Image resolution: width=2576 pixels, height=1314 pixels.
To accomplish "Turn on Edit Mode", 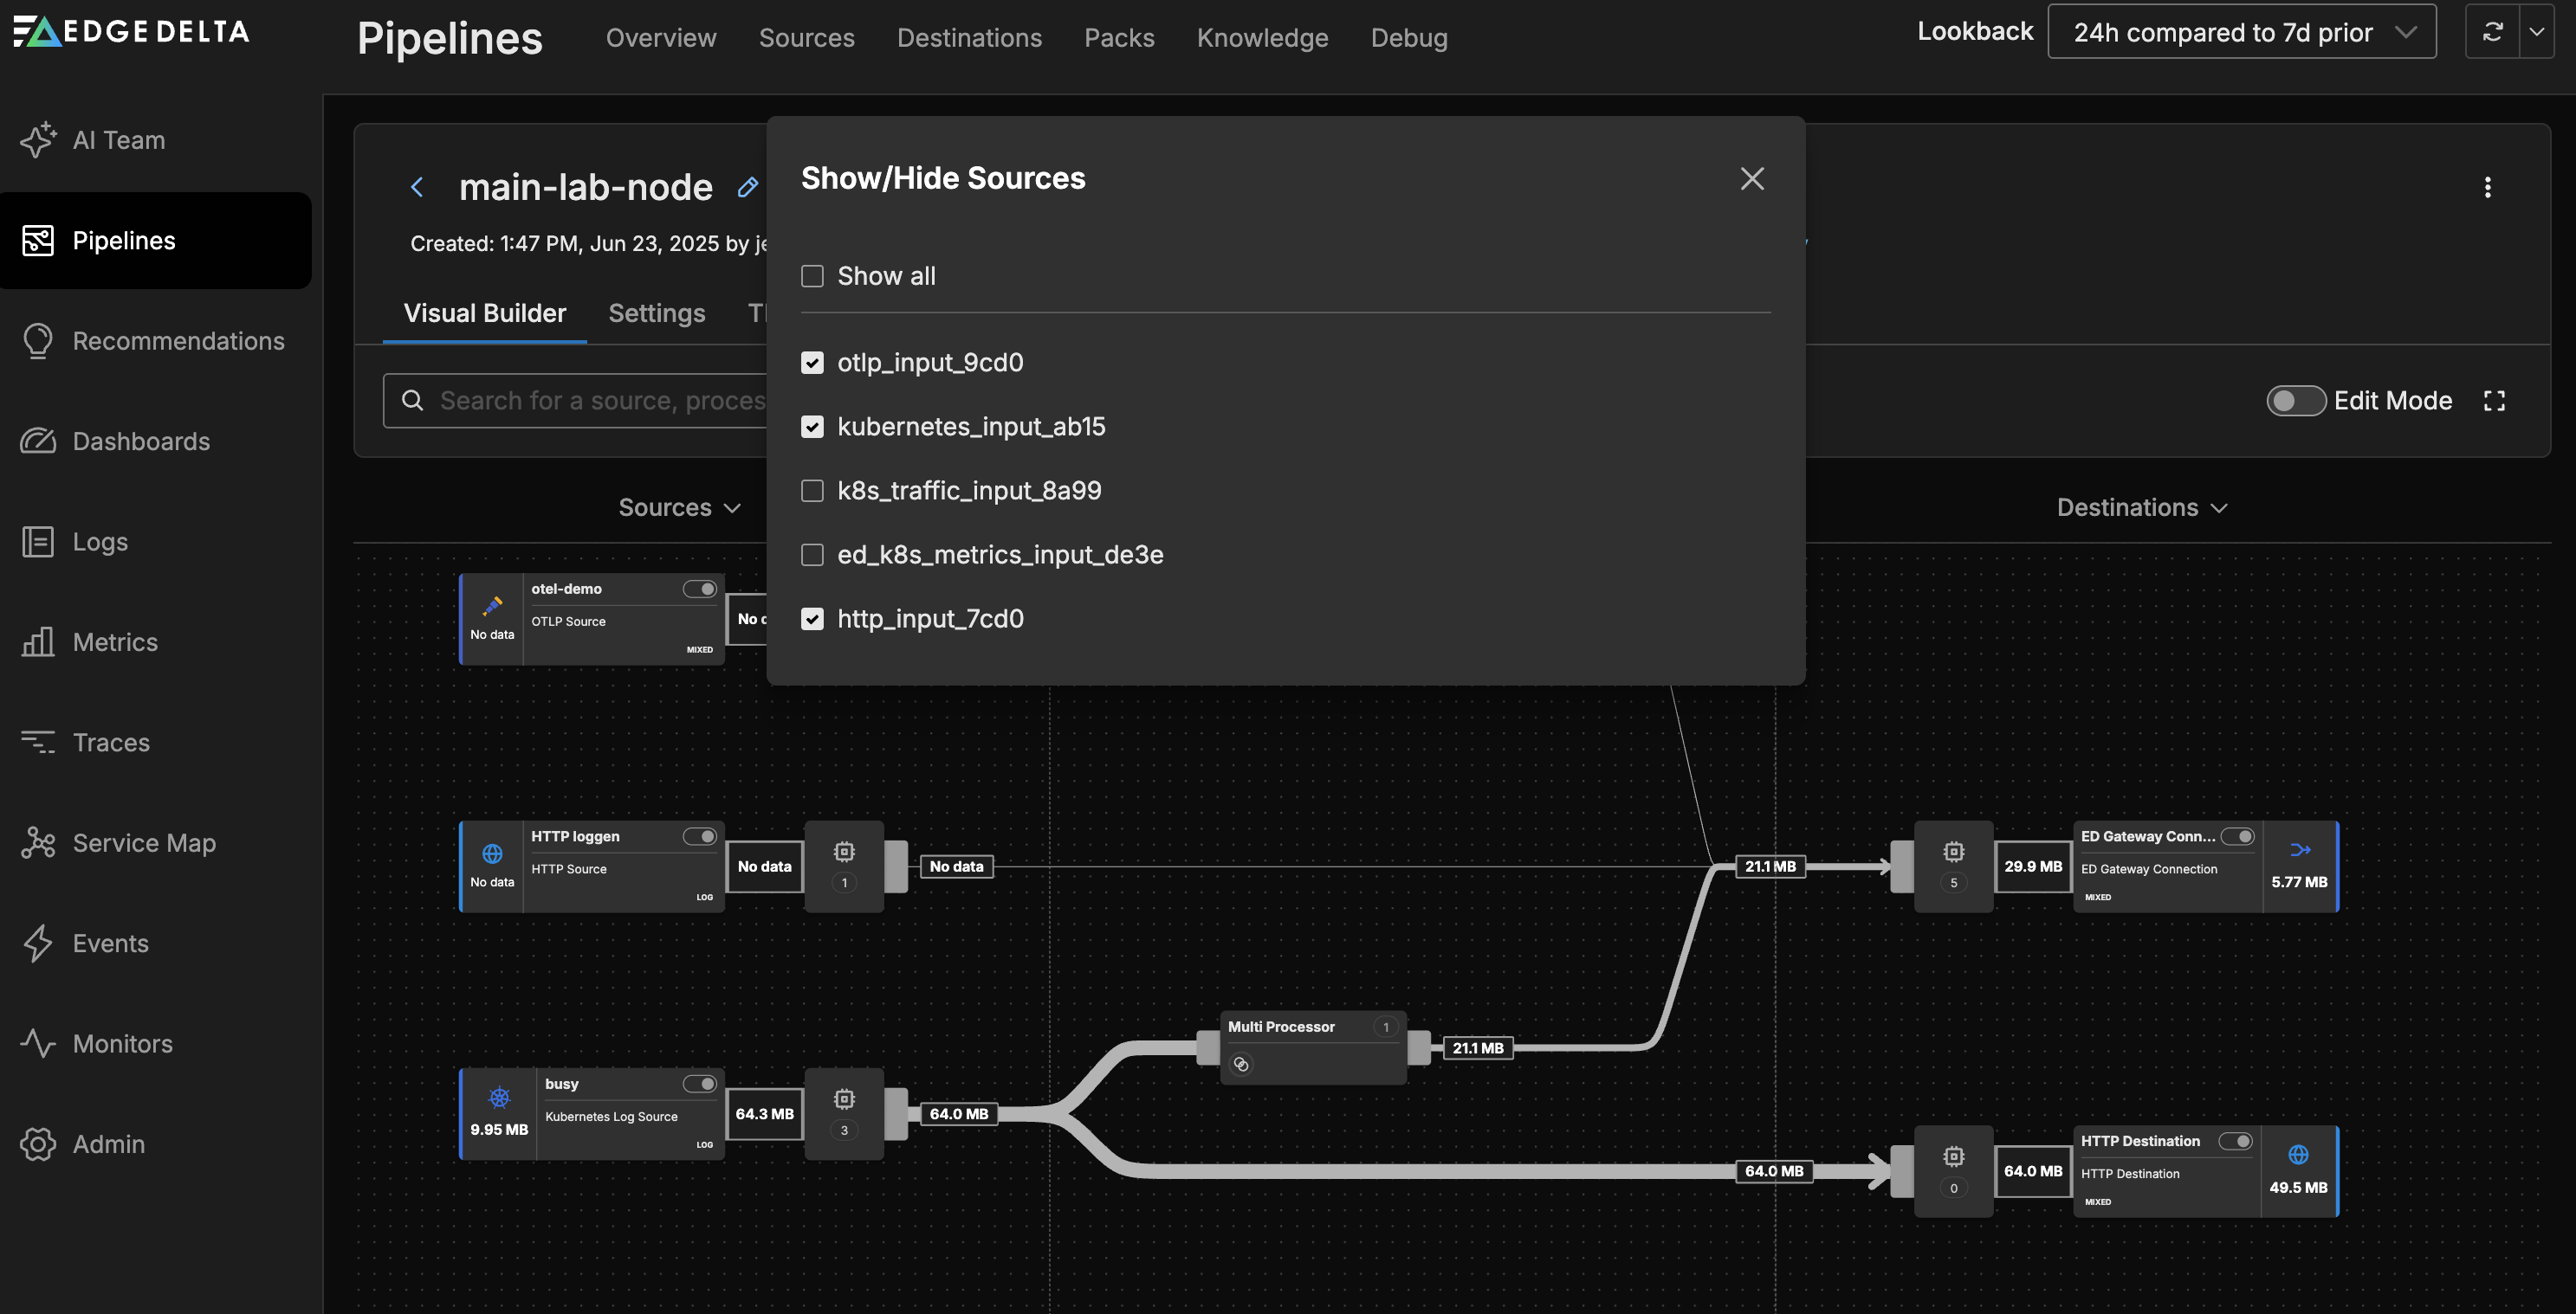I will (2295, 401).
